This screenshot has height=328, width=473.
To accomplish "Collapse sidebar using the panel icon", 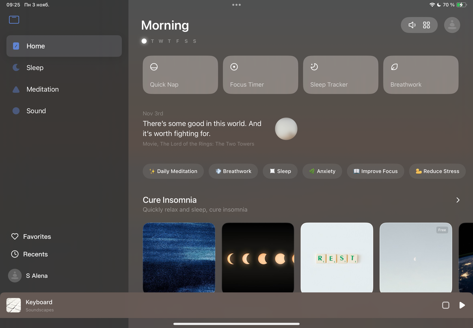I will (x=14, y=20).
